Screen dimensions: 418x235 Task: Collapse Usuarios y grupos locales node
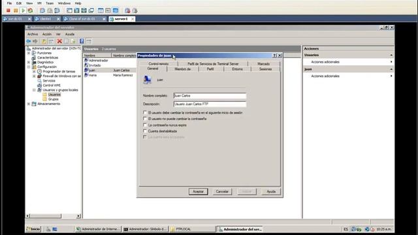[34, 90]
